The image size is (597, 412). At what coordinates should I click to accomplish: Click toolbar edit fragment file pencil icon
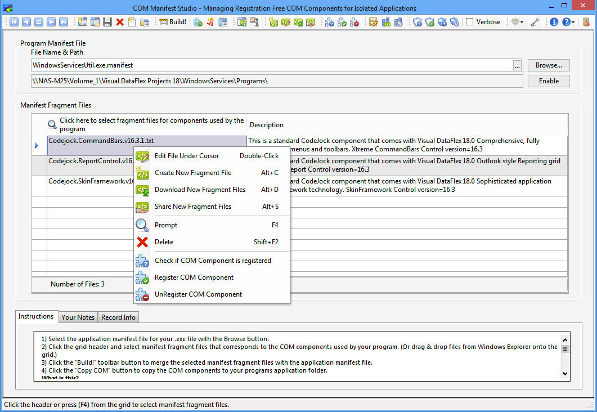[x=286, y=22]
